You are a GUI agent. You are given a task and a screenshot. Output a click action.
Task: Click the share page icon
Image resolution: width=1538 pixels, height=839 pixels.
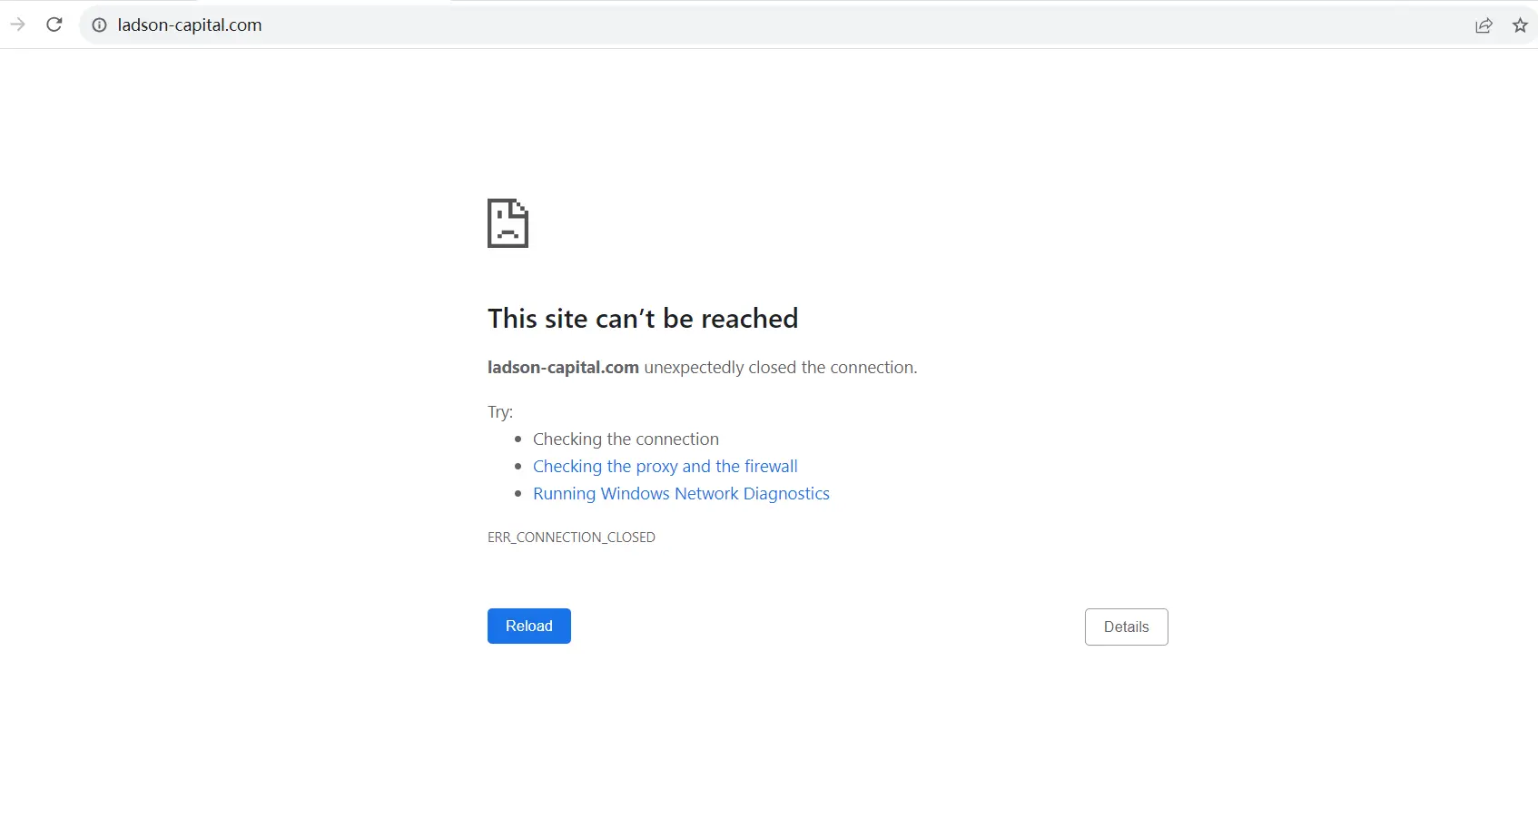coord(1484,25)
